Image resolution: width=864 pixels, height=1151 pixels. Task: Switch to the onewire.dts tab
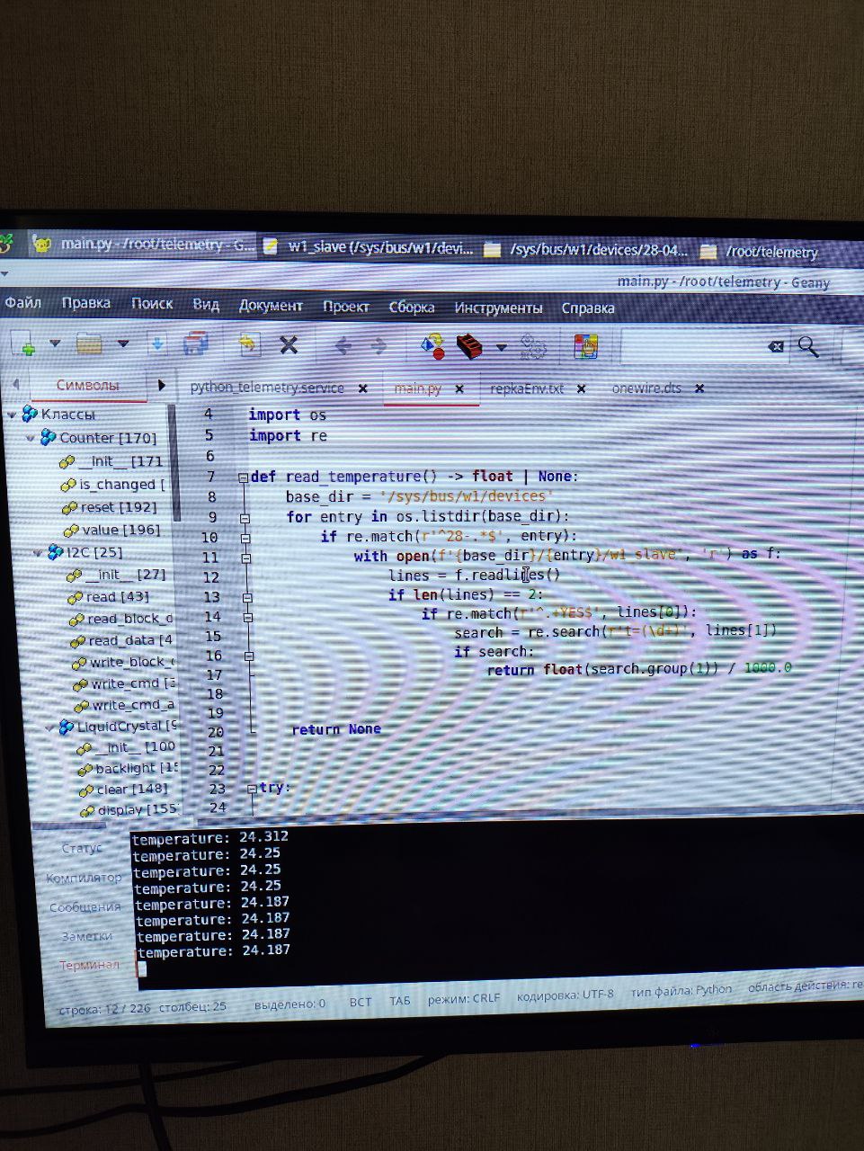(646, 388)
